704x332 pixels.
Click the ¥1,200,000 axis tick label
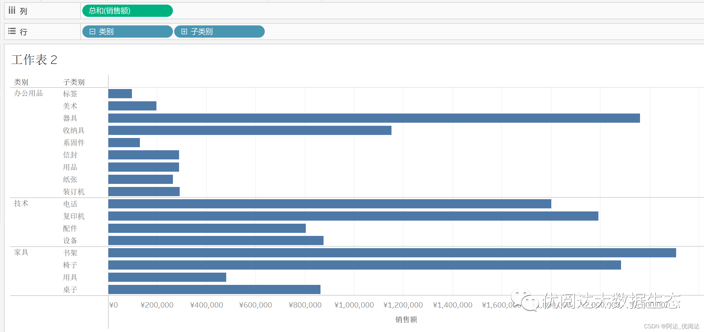(403, 305)
